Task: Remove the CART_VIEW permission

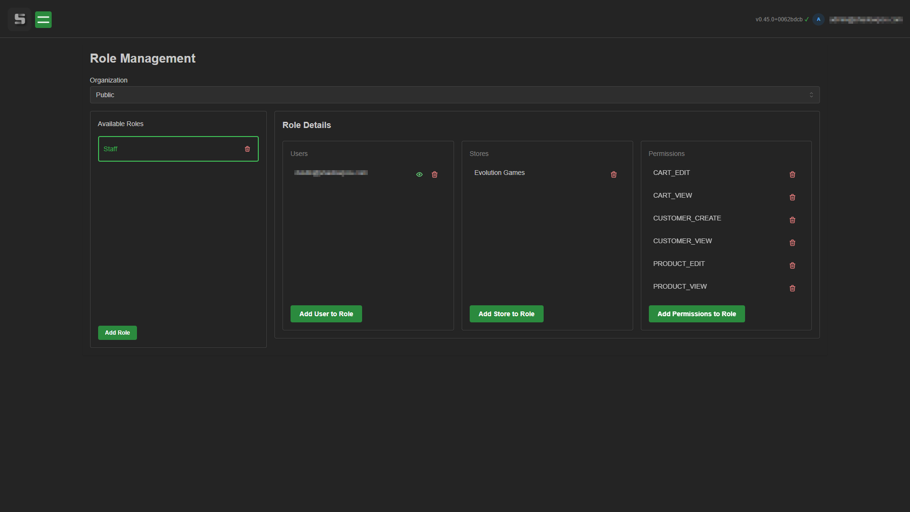Action: (x=792, y=197)
